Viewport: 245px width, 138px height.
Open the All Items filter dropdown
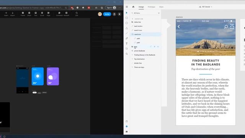pyautogui.click(x=145, y=13)
